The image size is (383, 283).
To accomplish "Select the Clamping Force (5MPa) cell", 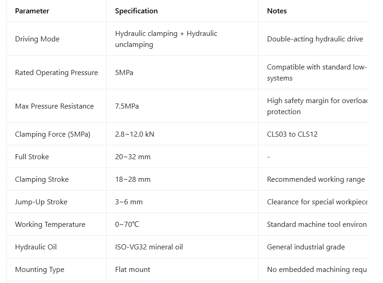I will coord(52,134).
